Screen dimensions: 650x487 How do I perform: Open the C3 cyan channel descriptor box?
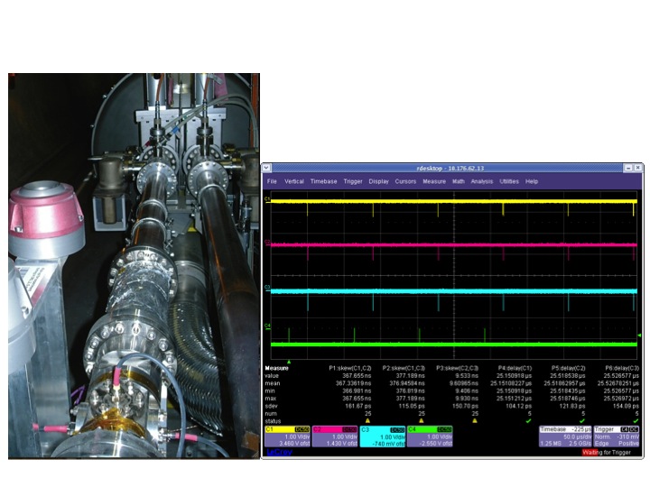click(x=383, y=436)
